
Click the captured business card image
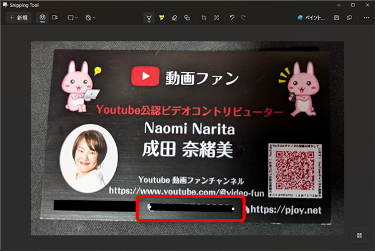click(x=187, y=138)
